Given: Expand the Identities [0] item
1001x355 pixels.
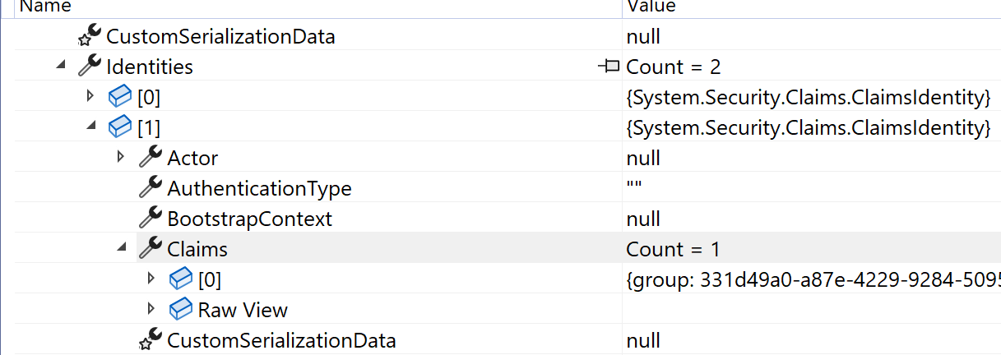Looking at the screenshot, I should click(90, 96).
